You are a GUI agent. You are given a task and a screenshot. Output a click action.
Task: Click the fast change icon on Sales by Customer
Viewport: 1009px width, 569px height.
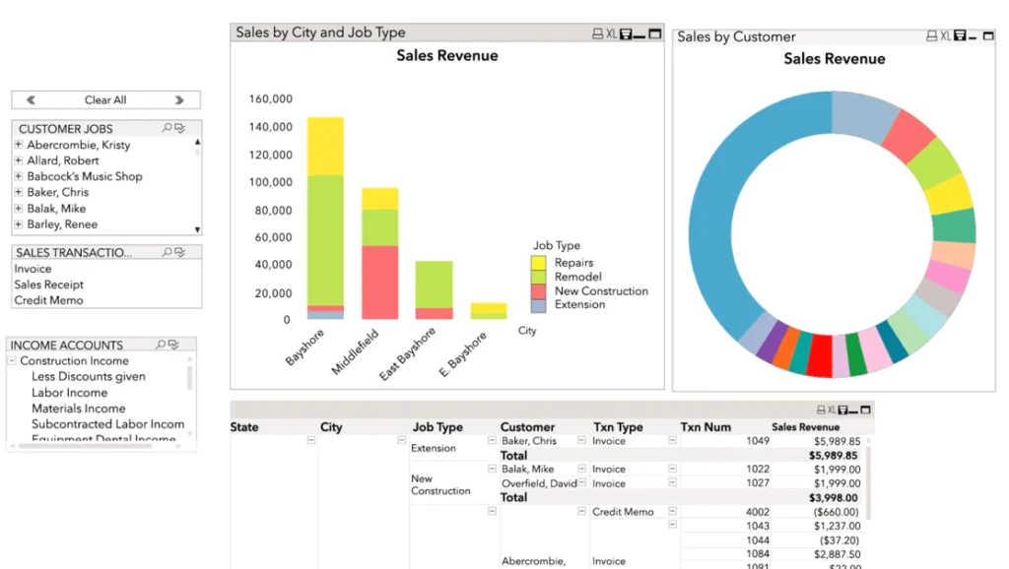click(x=961, y=36)
